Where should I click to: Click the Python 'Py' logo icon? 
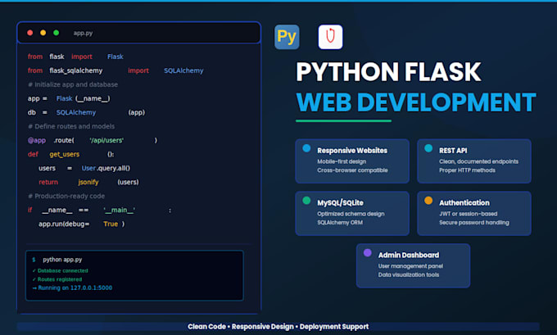click(287, 37)
